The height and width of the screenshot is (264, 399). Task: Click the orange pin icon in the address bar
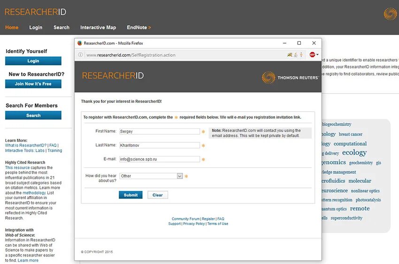coord(301,54)
